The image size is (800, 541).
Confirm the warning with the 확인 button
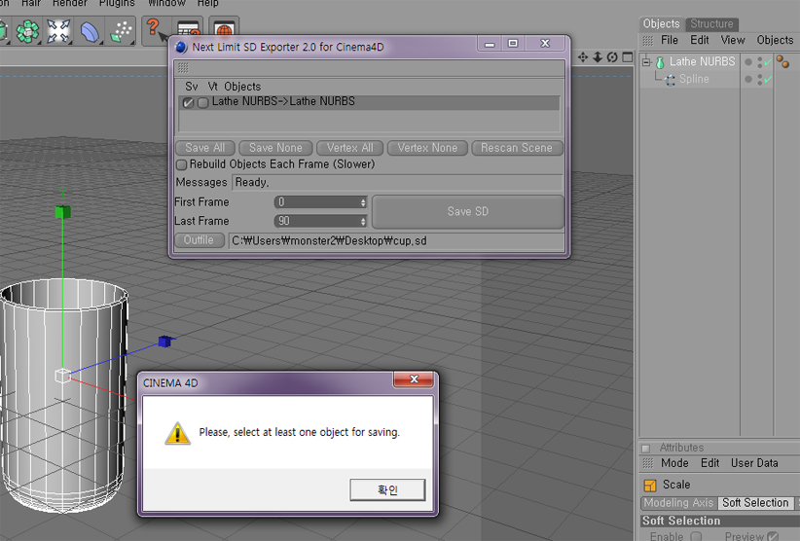click(x=387, y=490)
